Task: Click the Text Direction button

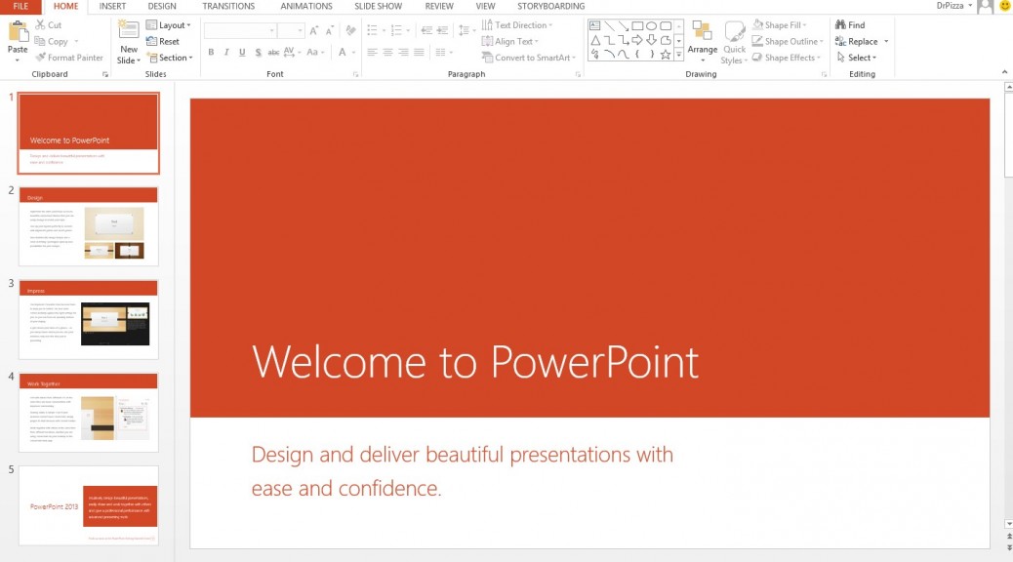Action: coord(517,25)
